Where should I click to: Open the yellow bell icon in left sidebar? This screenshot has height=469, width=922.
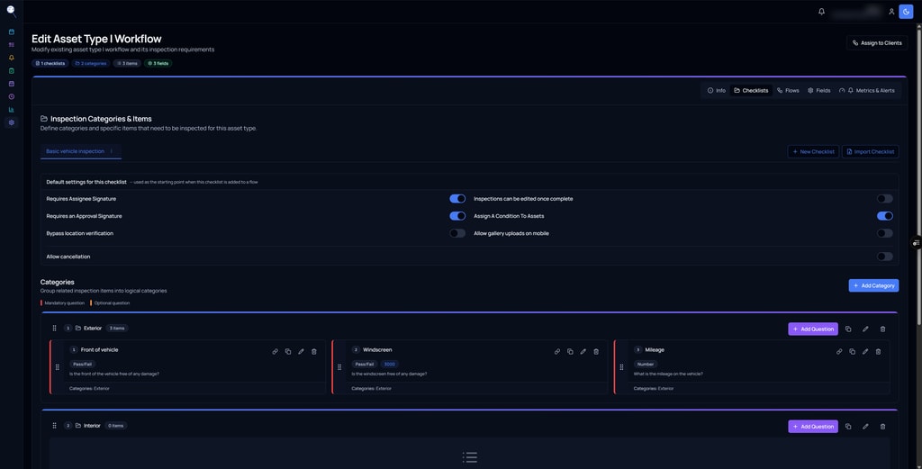(x=11, y=58)
